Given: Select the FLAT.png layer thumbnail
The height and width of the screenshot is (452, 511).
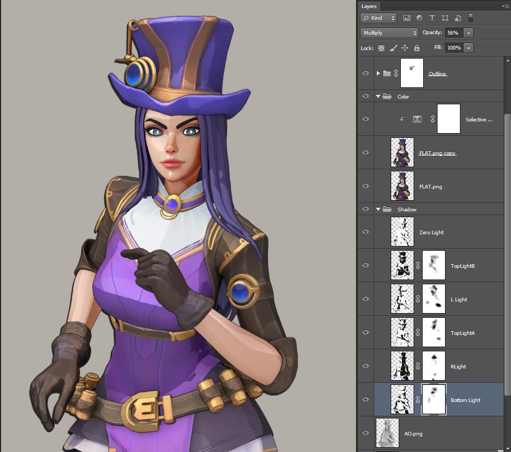Looking at the screenshot, I should [402, 186].
